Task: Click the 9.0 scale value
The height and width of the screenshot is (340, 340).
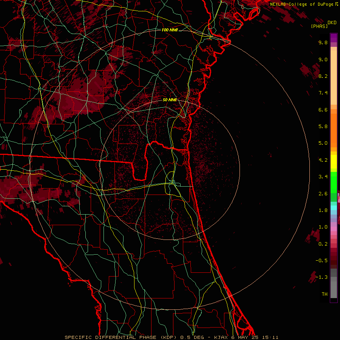Action: pyautogui.click(x=323, y=59)
